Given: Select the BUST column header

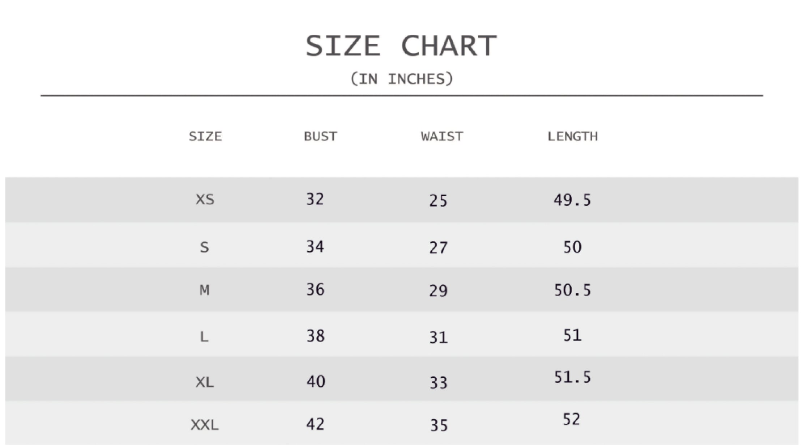Looking at the screenshot, I should [320, 136].
